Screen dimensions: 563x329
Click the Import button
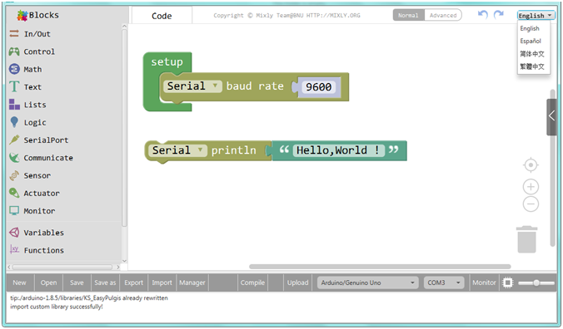click(x=162, y=282)
